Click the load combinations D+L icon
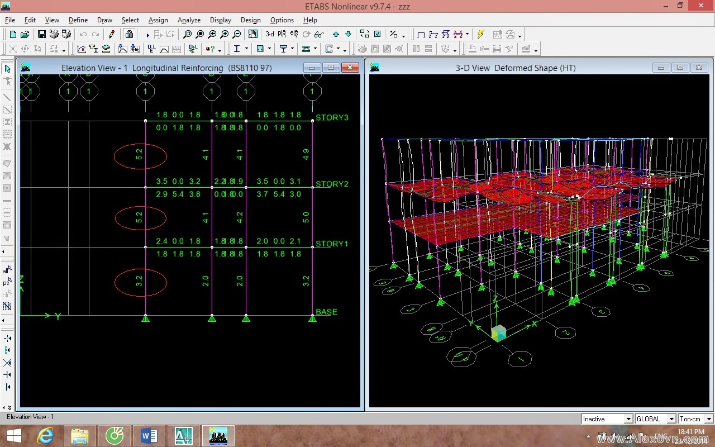 [x=192, y=49]
